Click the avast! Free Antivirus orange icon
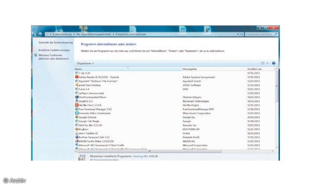Screen dimensions: 311x186 click(76, 85)
